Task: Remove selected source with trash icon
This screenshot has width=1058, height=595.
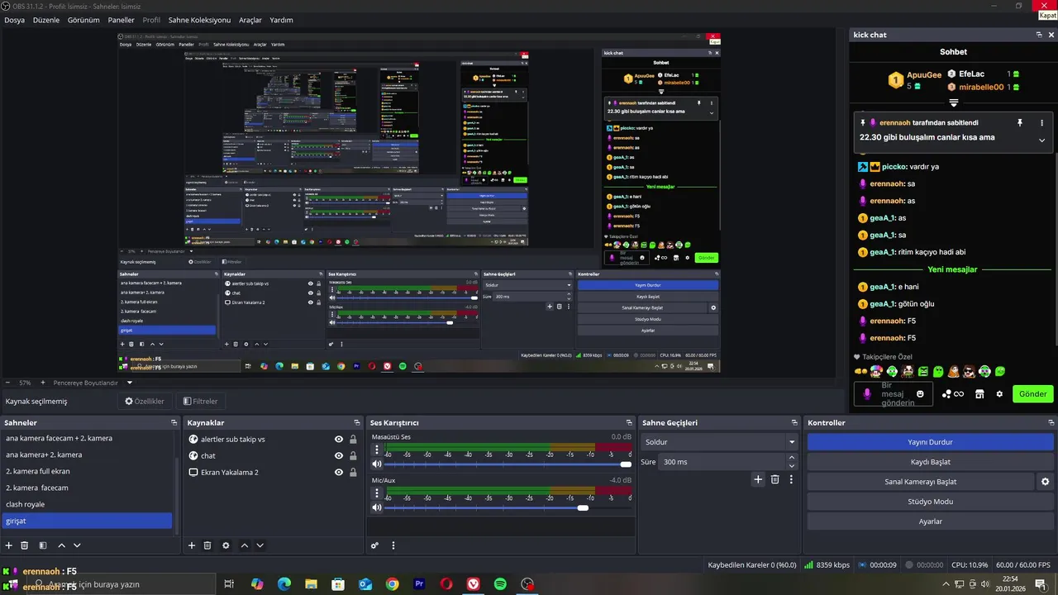Action: pos(207,545)
